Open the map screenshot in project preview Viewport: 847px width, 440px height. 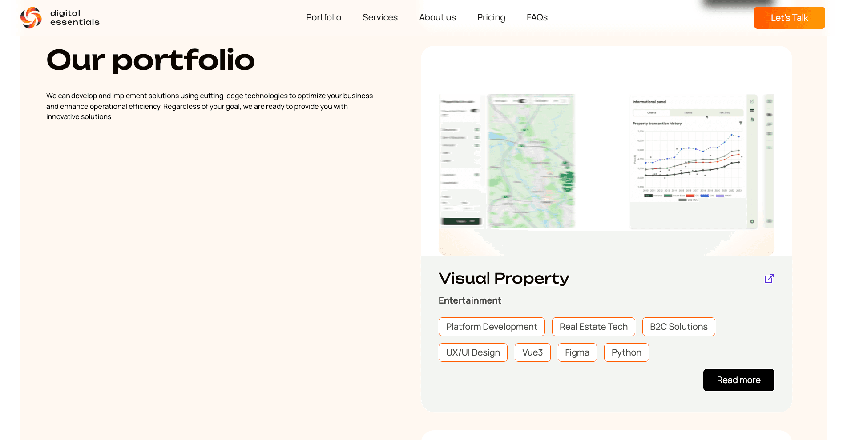point(531,161)
